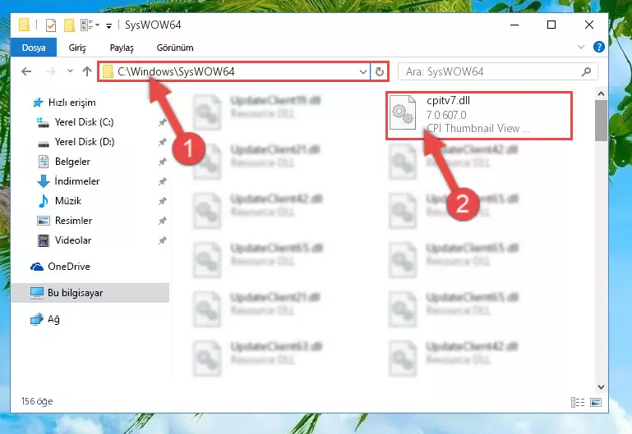
Task: Go up one folder level
Action: point(87,71)
